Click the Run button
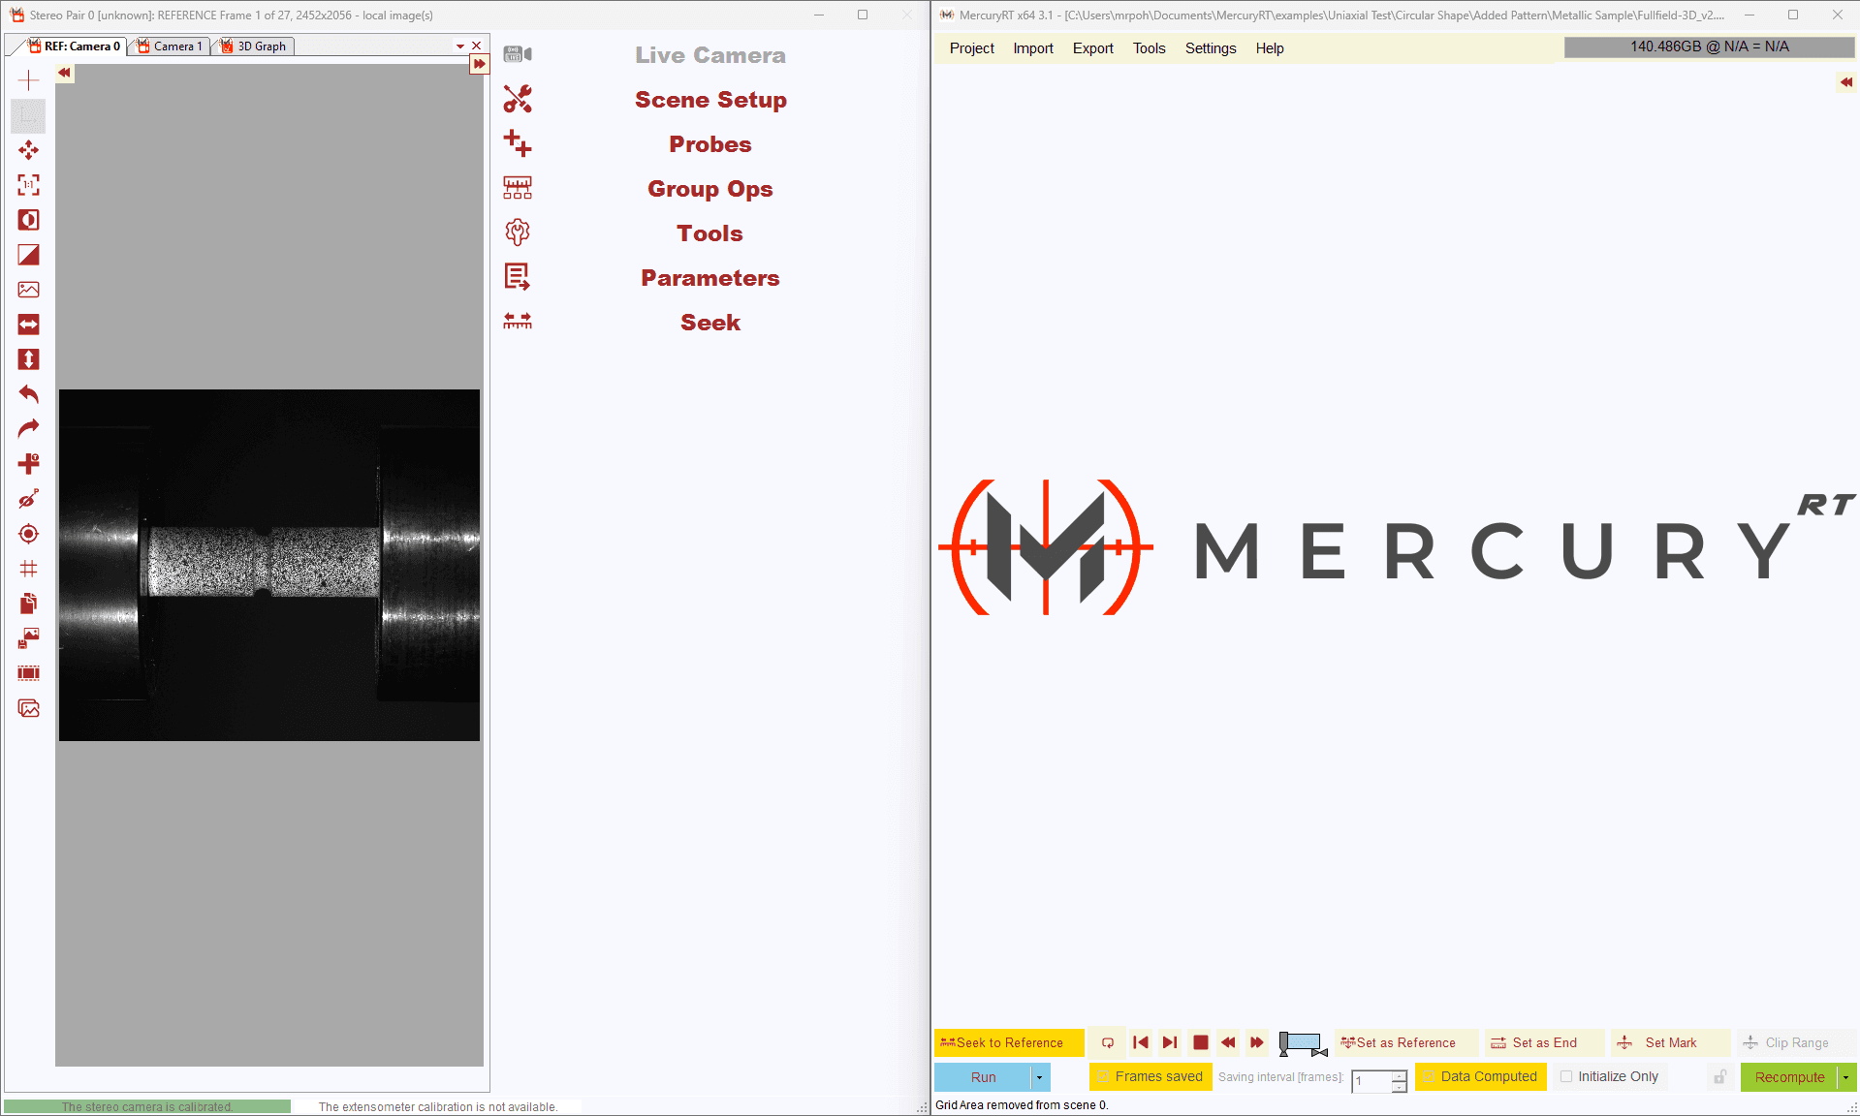 tap(983, 1077)
